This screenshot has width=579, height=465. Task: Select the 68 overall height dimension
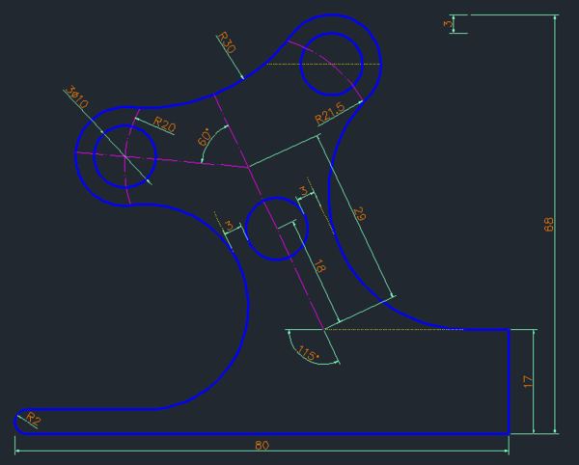pos(549,224)
